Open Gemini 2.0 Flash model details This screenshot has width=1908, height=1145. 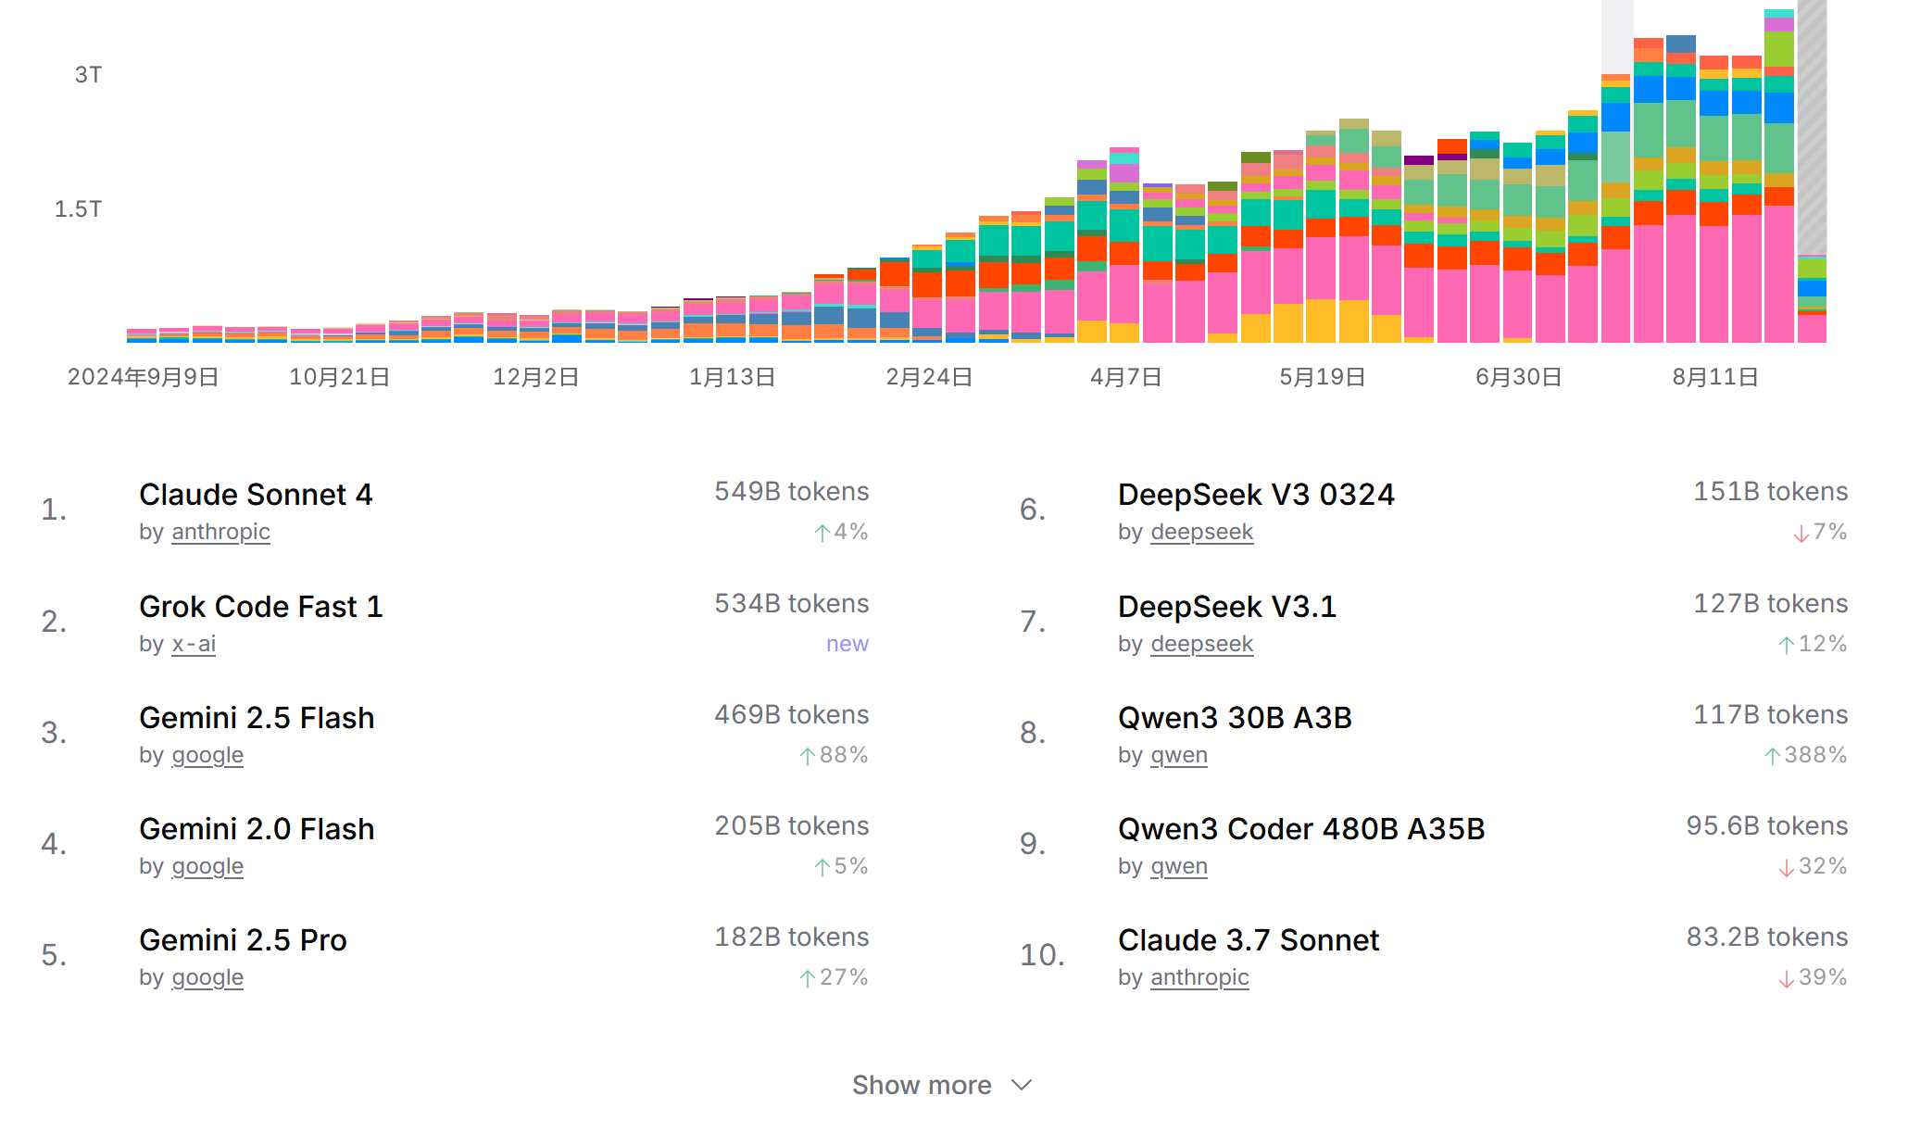[257, 829]
